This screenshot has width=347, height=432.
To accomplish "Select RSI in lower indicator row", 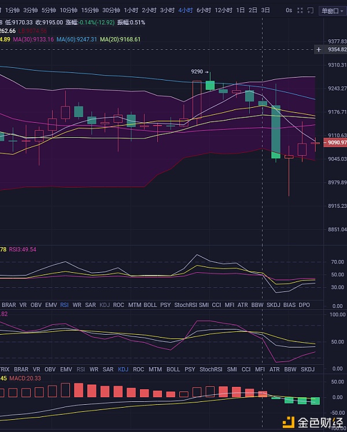I will pos(80,369).
